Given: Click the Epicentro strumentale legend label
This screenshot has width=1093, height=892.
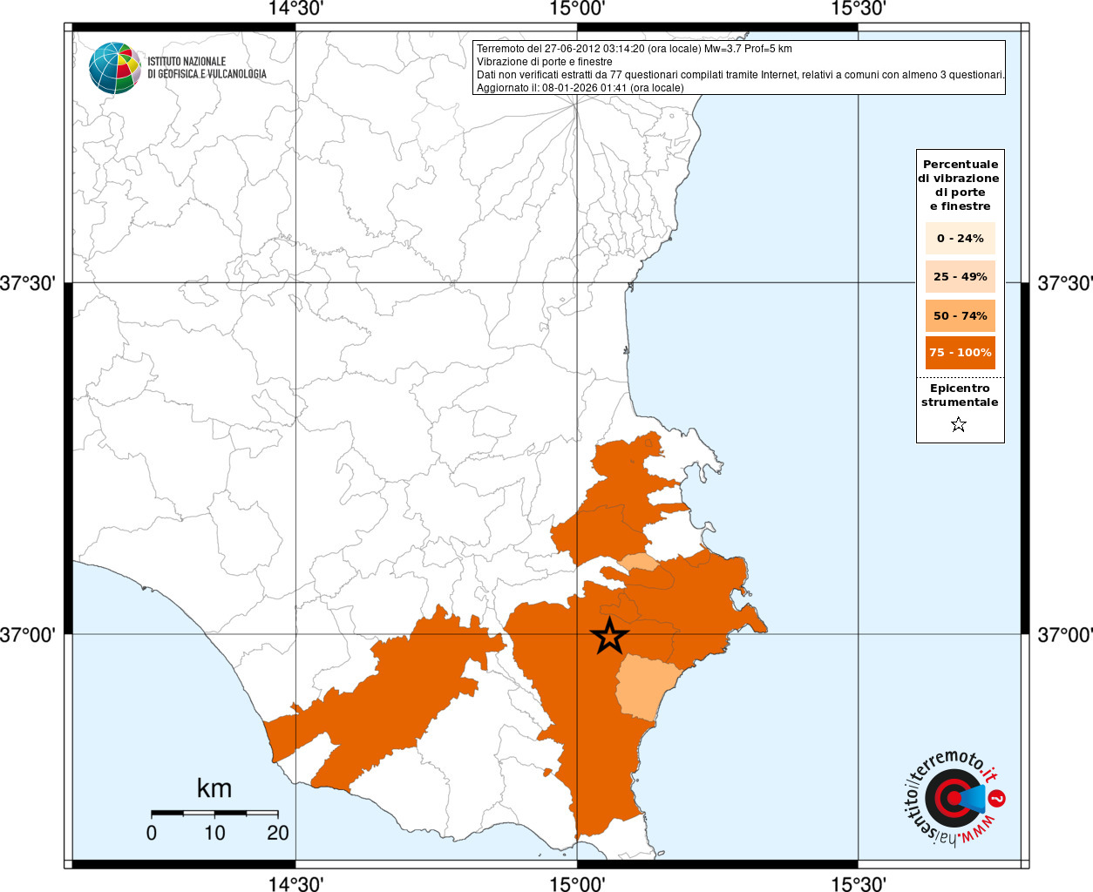Looking at the screenshot, I should [x=960, y=395].
